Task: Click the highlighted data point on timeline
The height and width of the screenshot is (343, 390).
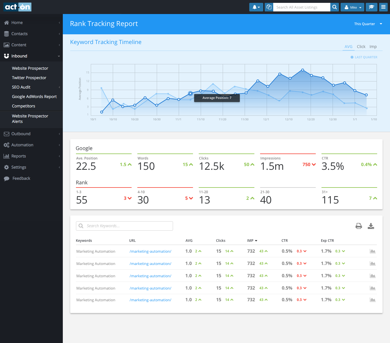Action: click(x=190, y=93)
